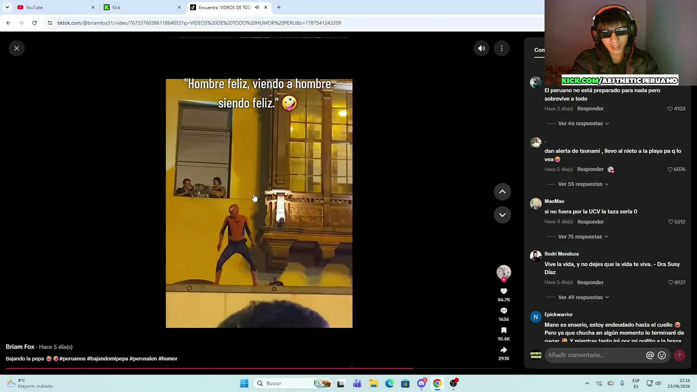
Task: Open OBS Studio from taskbar
Action: tap(453, 384)
